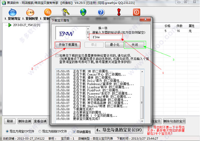Click 换一张 to refresh captcha
The image size is (200, 141).
point(103,28)
